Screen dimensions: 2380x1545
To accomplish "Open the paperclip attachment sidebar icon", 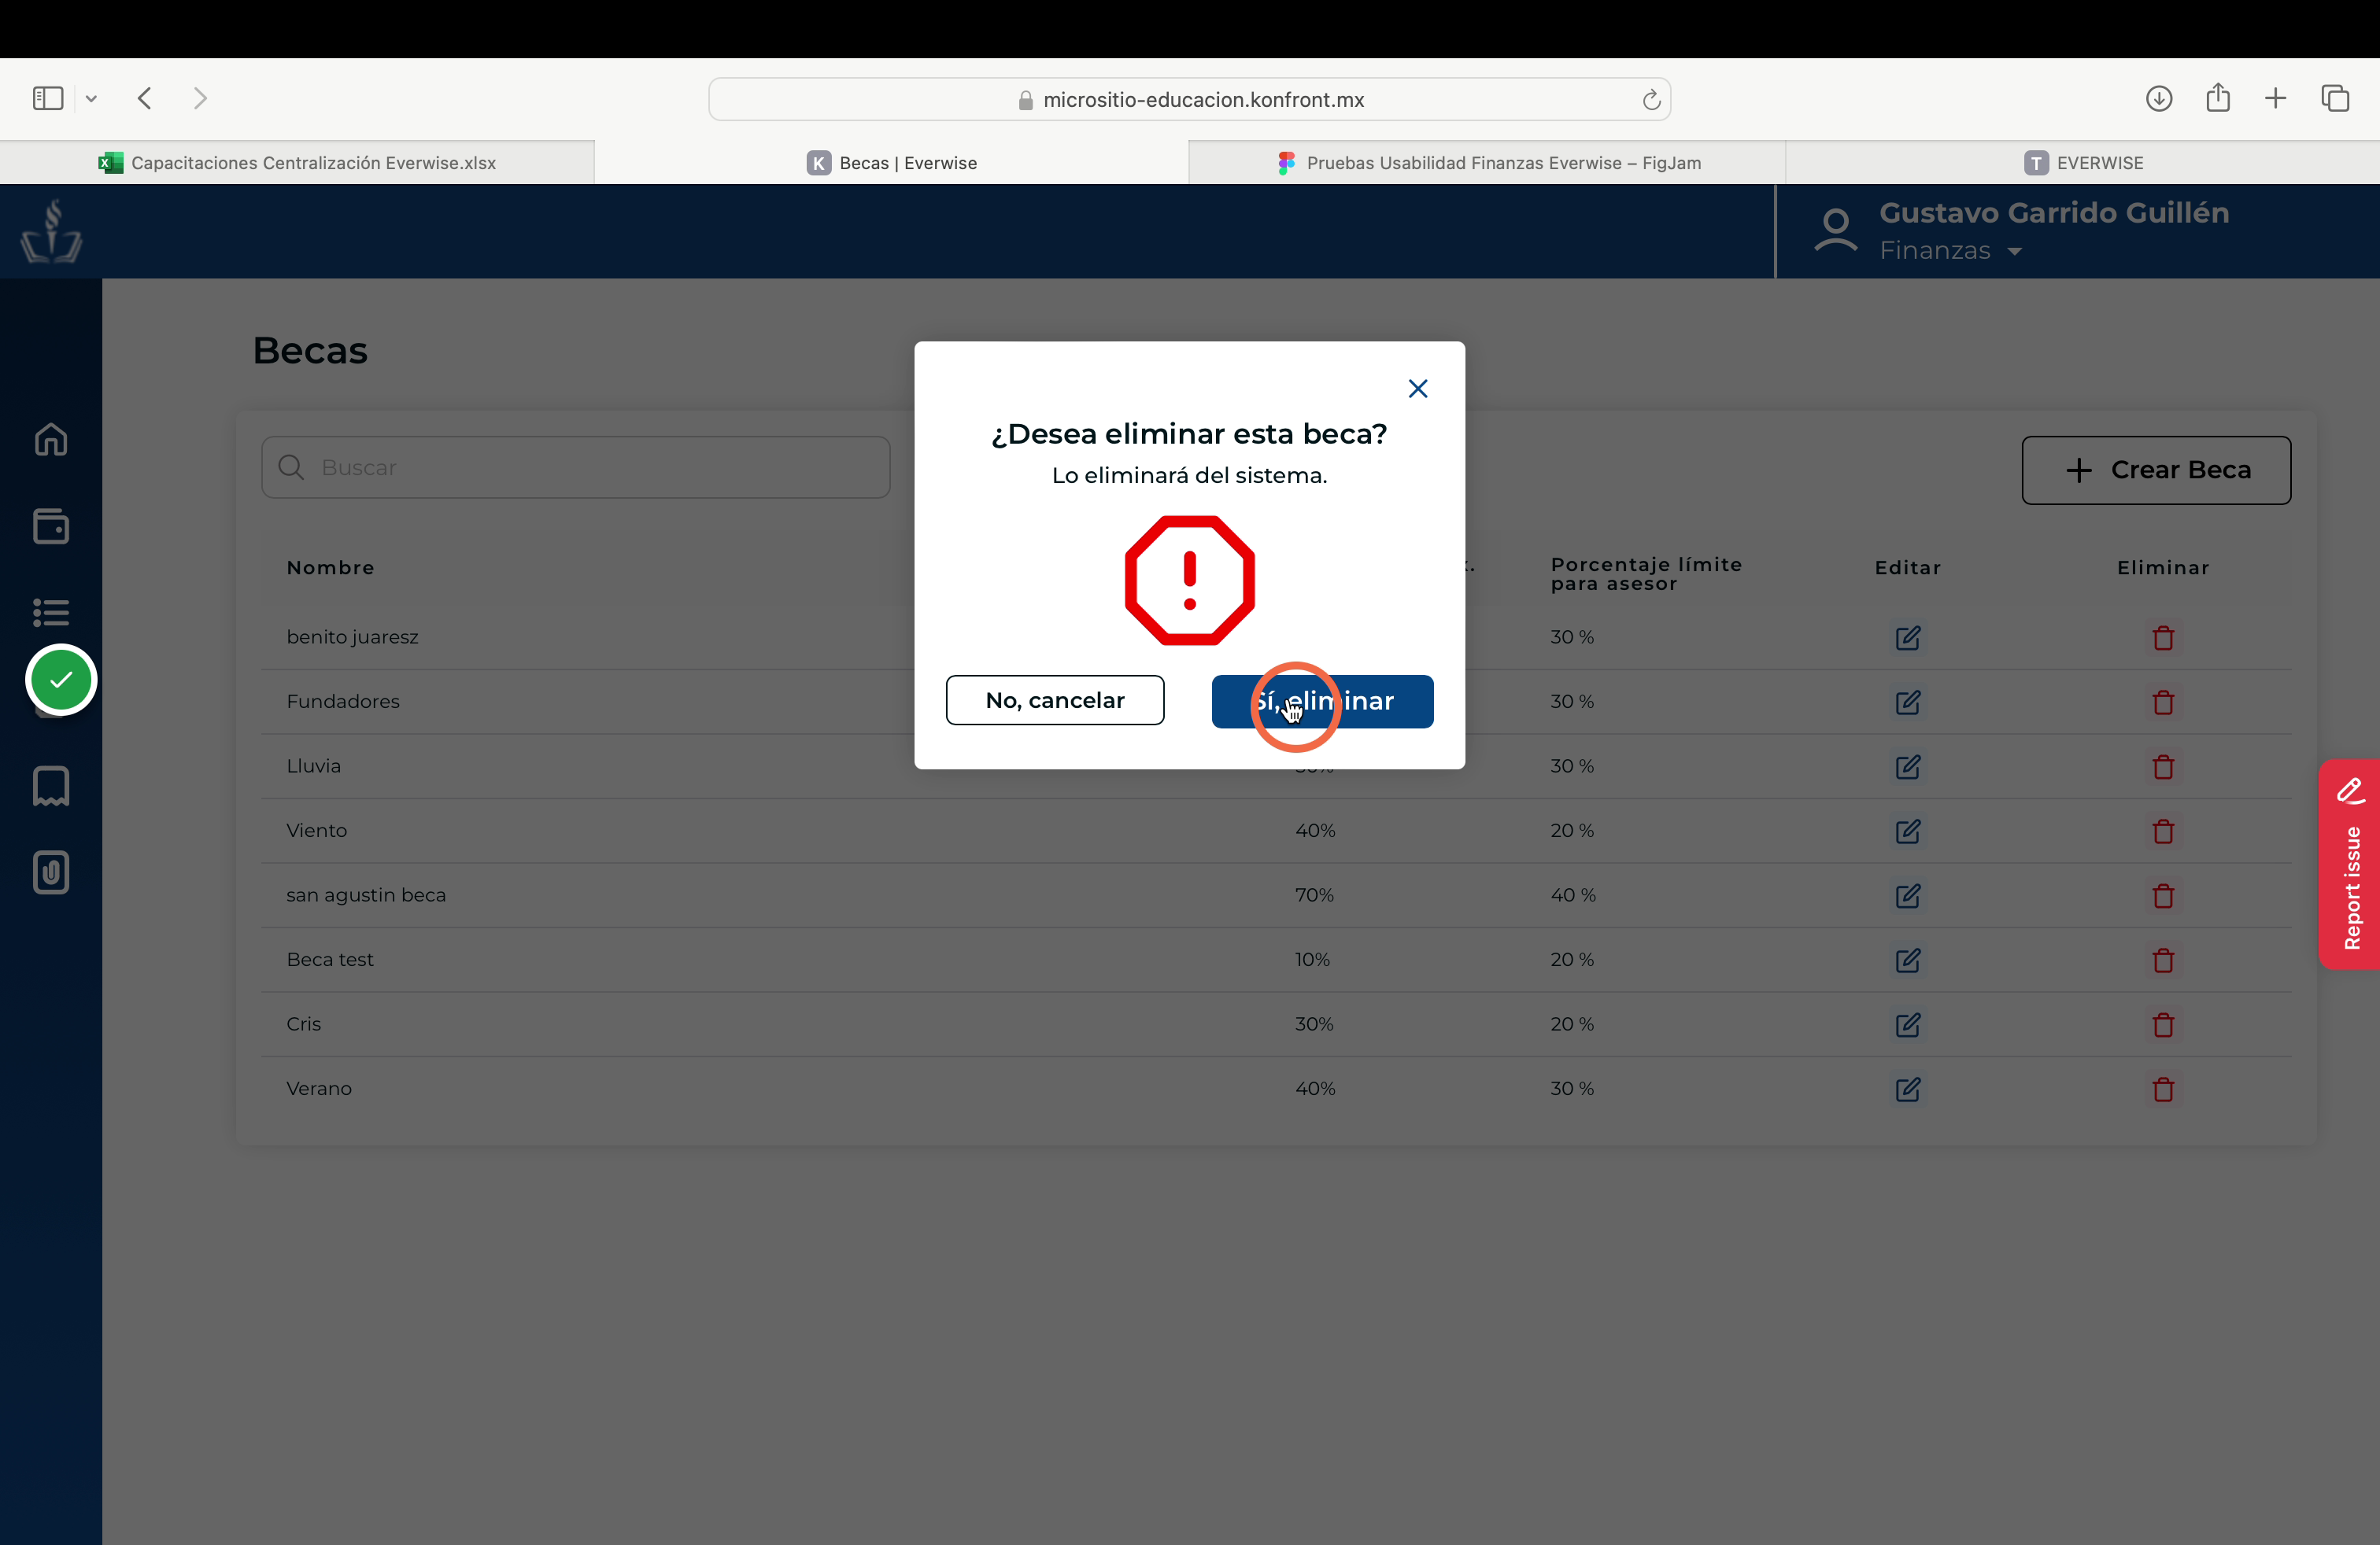I will [51, 872].
